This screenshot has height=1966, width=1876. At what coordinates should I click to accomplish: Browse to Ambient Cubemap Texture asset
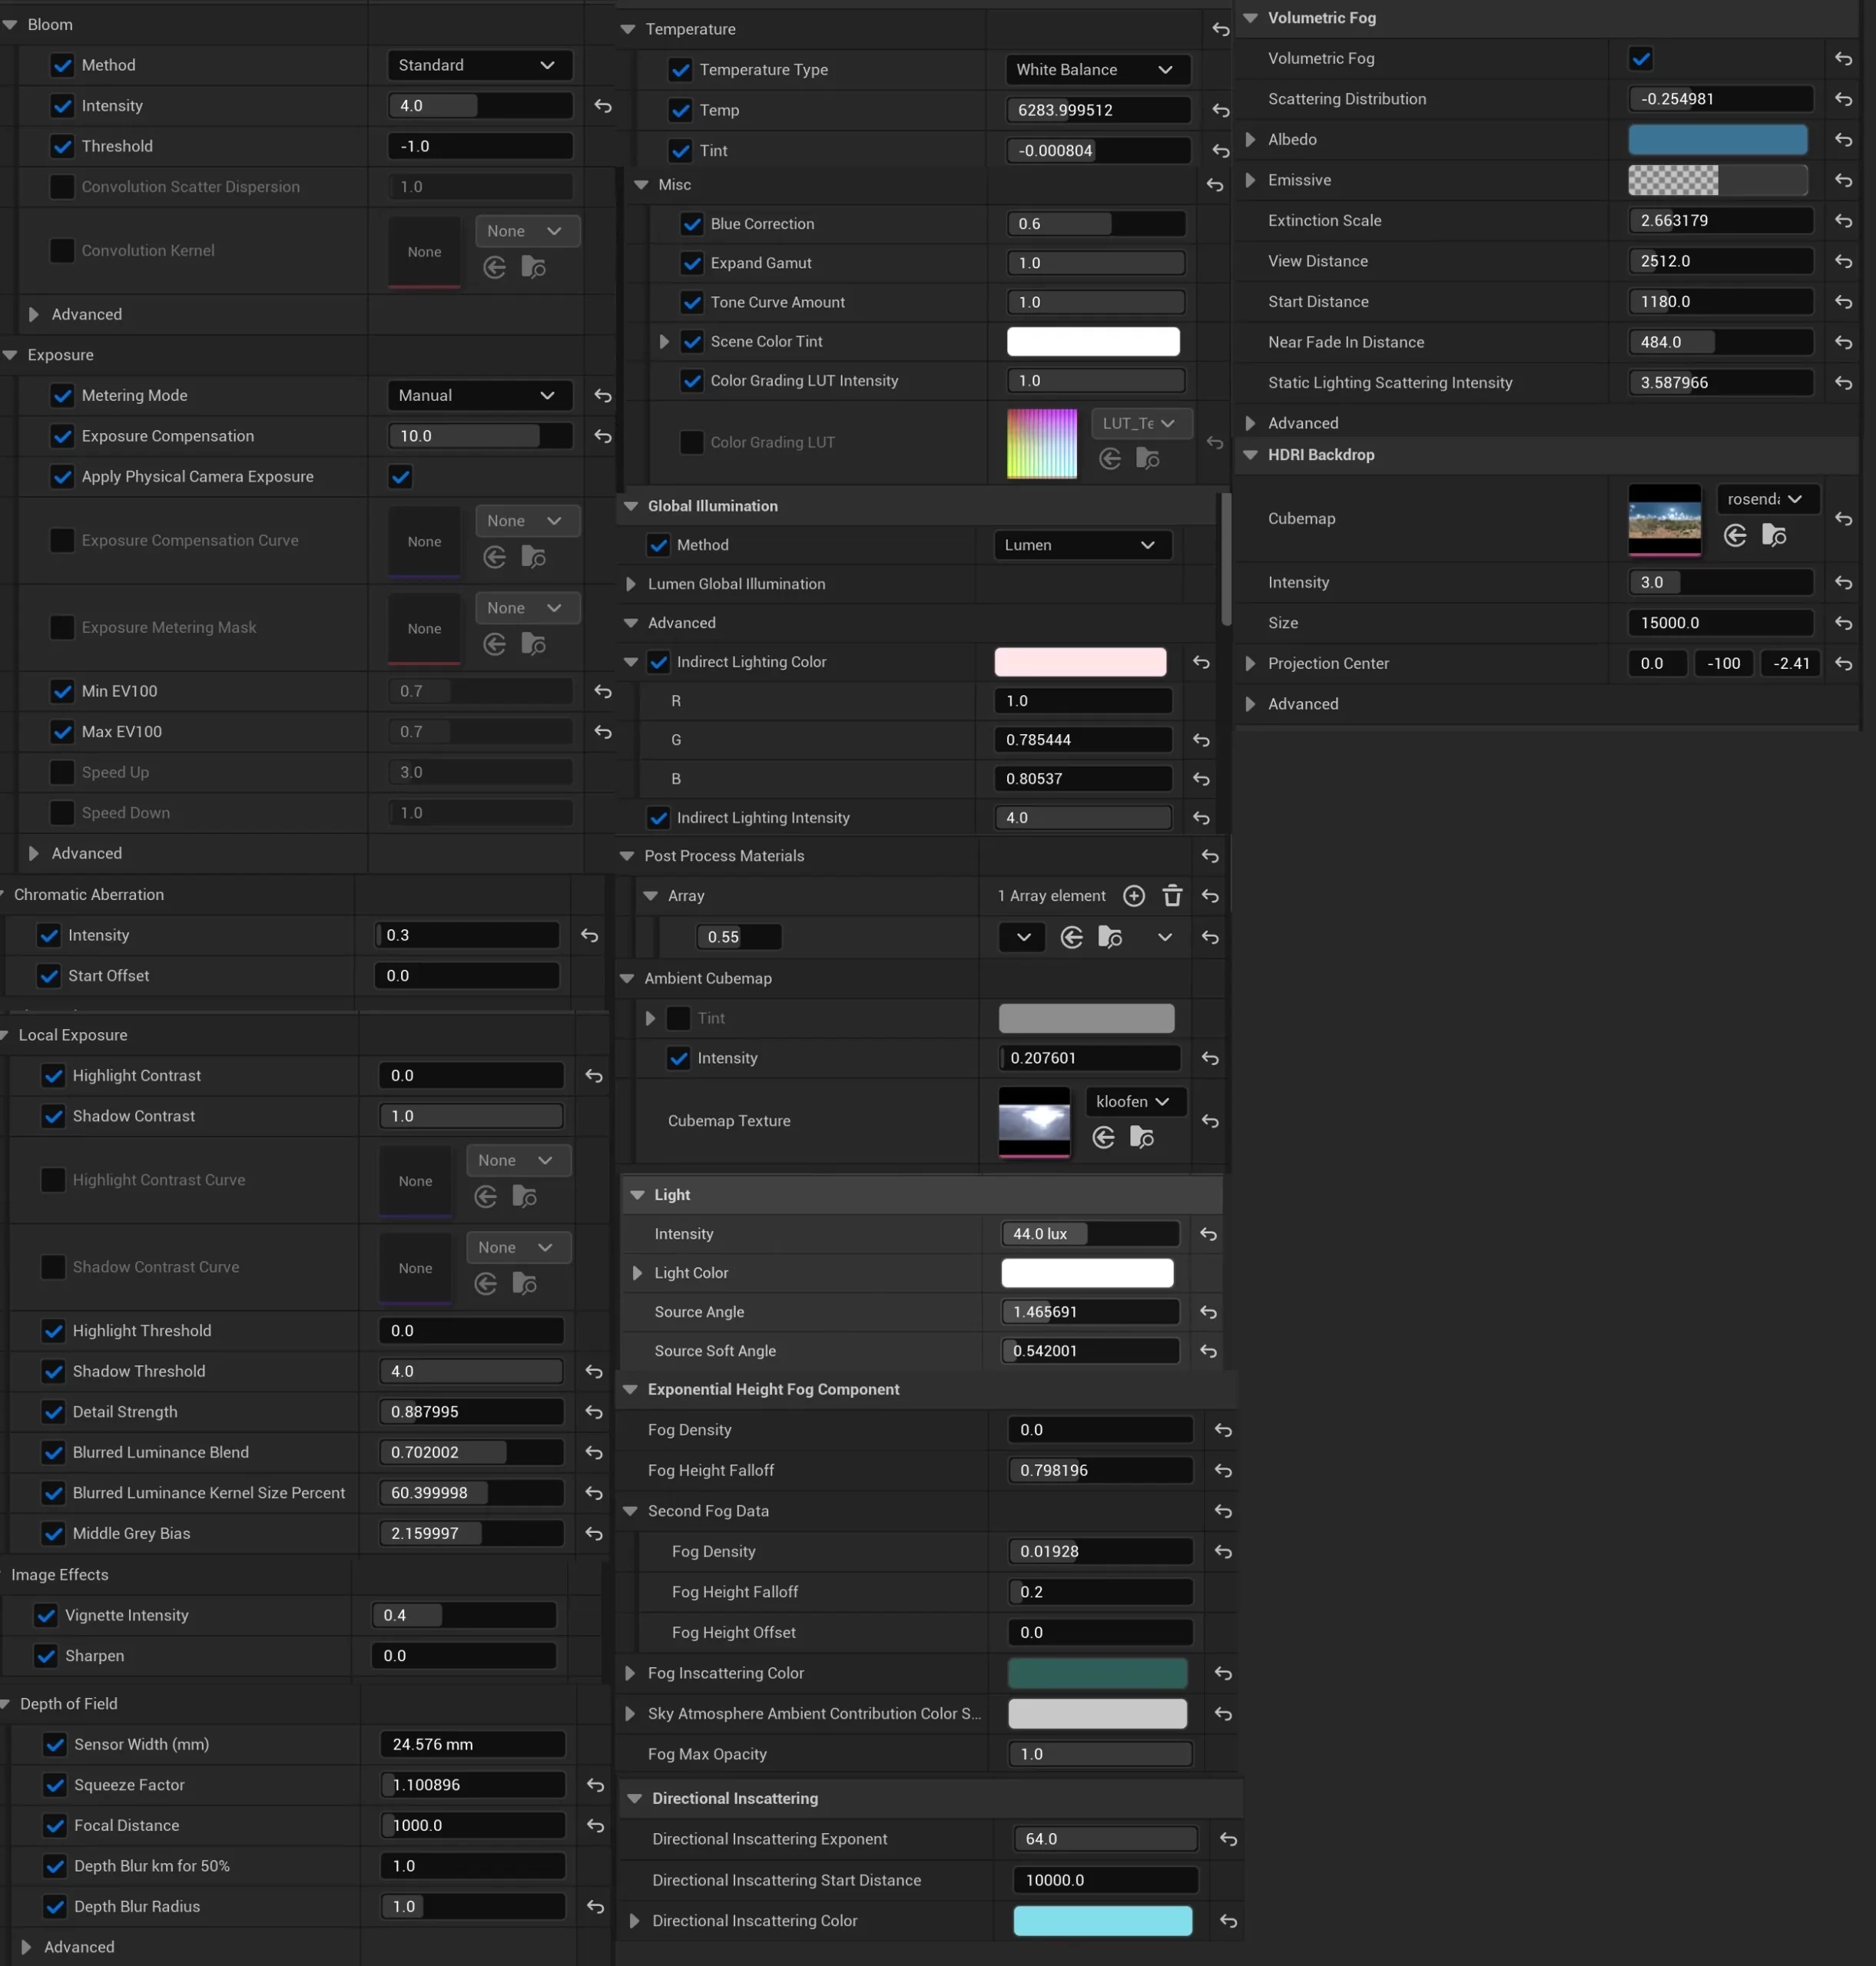click(x=1142, y=1137)
